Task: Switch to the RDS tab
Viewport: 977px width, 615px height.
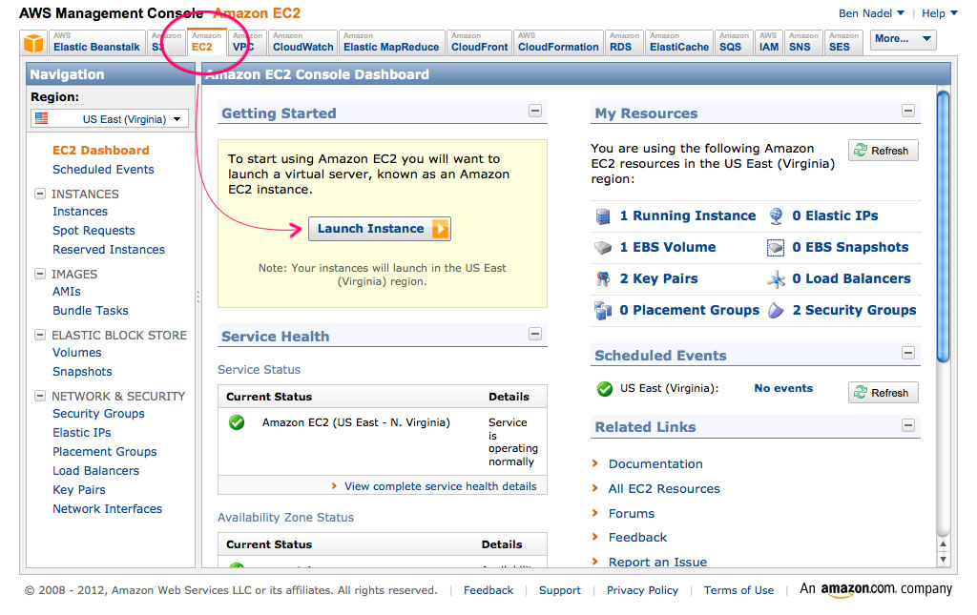Action: (x=624, y=42)
